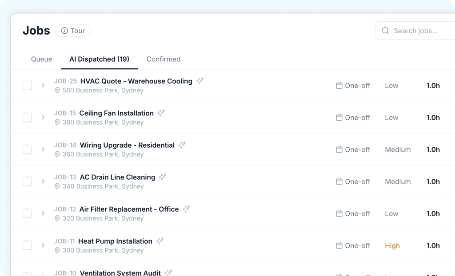The width and height of the screenshot is (455, 276).
Task: Click the Medium priority of JOB-13
Action: point(398,181)
